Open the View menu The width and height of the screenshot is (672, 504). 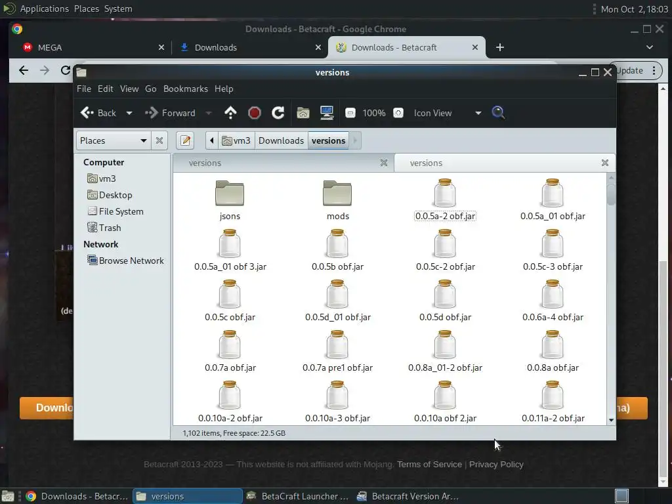tap(129, 89)
